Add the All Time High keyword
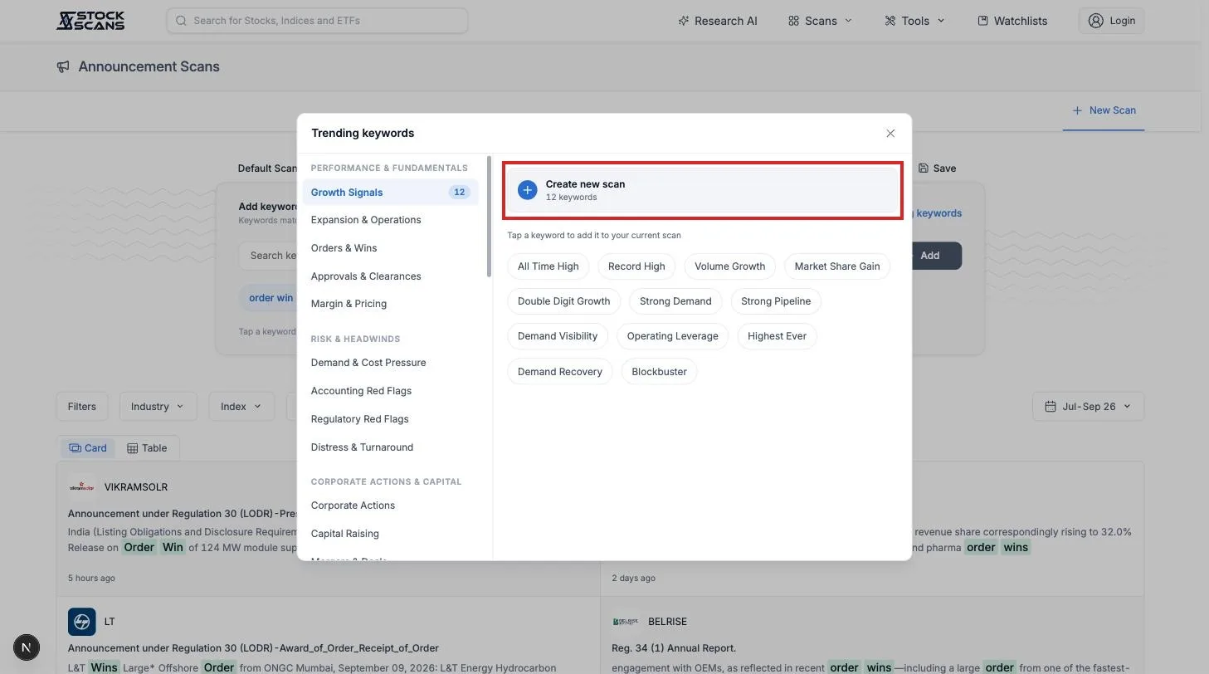The image size is (1209, 674). [x=548, y=266]
